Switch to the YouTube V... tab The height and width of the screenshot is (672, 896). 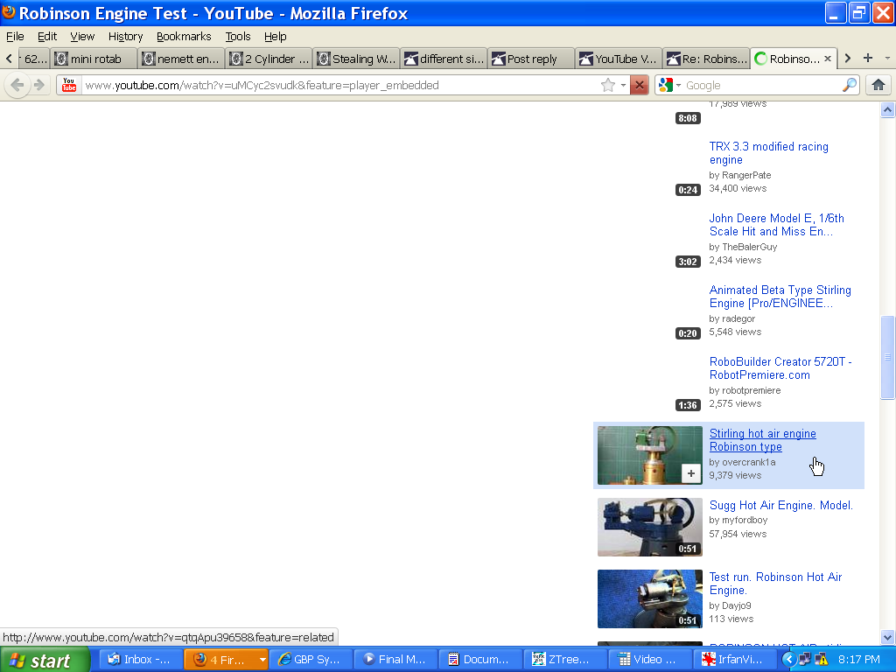(619, 59)
